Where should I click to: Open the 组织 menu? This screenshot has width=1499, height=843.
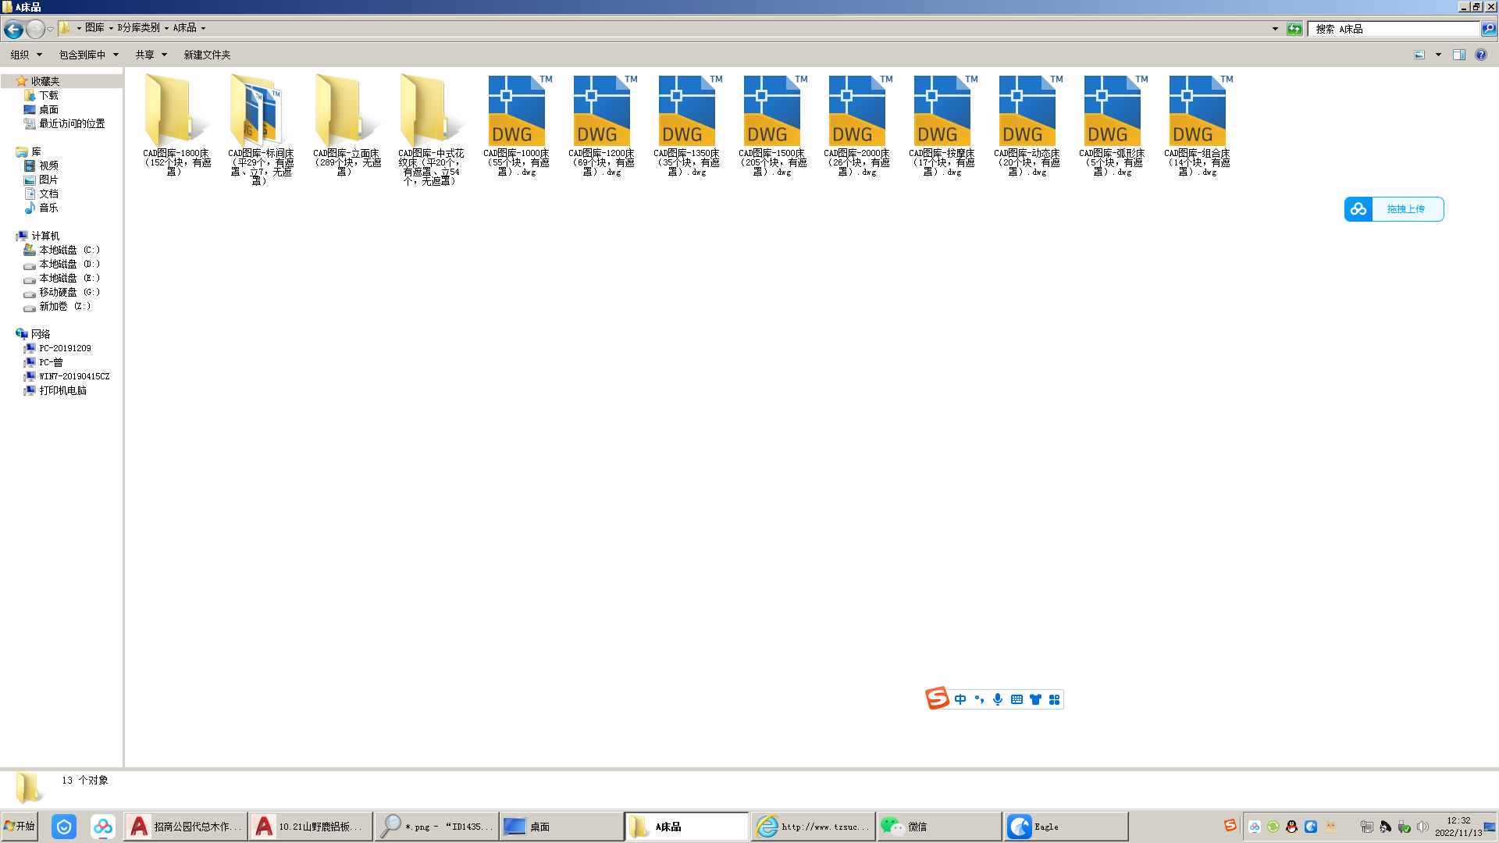coord(26,55)
